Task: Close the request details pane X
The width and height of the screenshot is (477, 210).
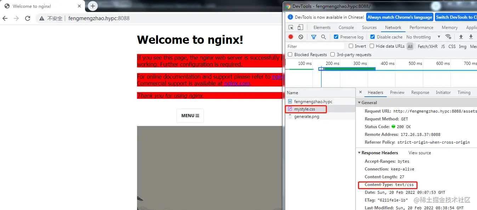Action: click(360, 92)
